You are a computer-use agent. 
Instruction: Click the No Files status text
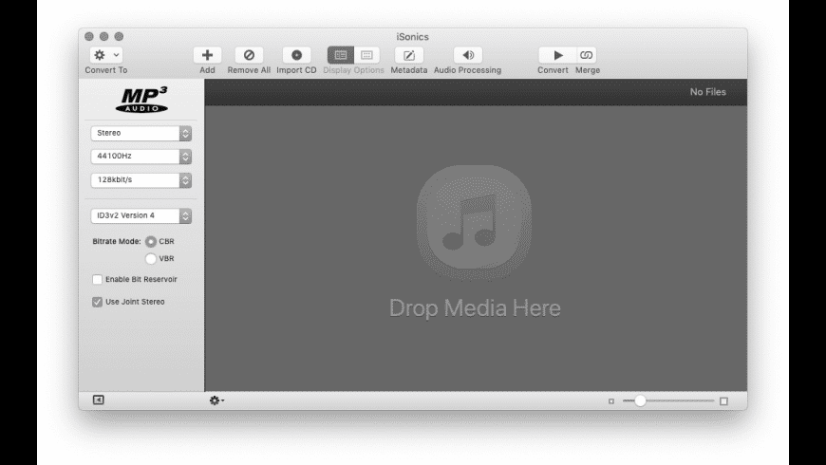pyautogui.click(x=708, y=92)
